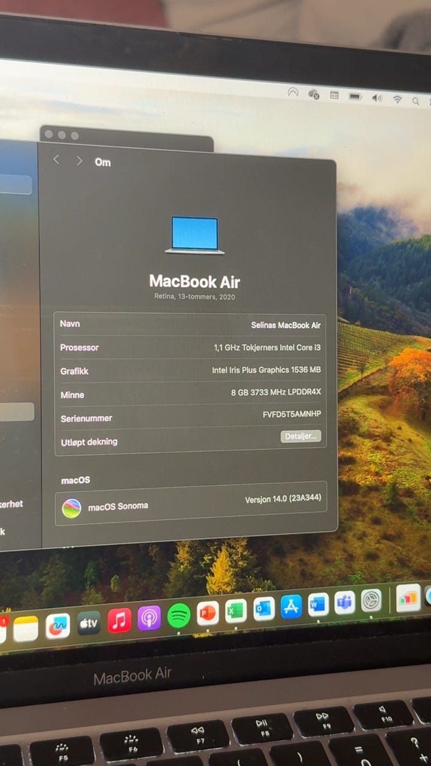Viewport: 431px width, 766px height.
Task: Open Microsoft Word from the Dock
Action: 318,604
